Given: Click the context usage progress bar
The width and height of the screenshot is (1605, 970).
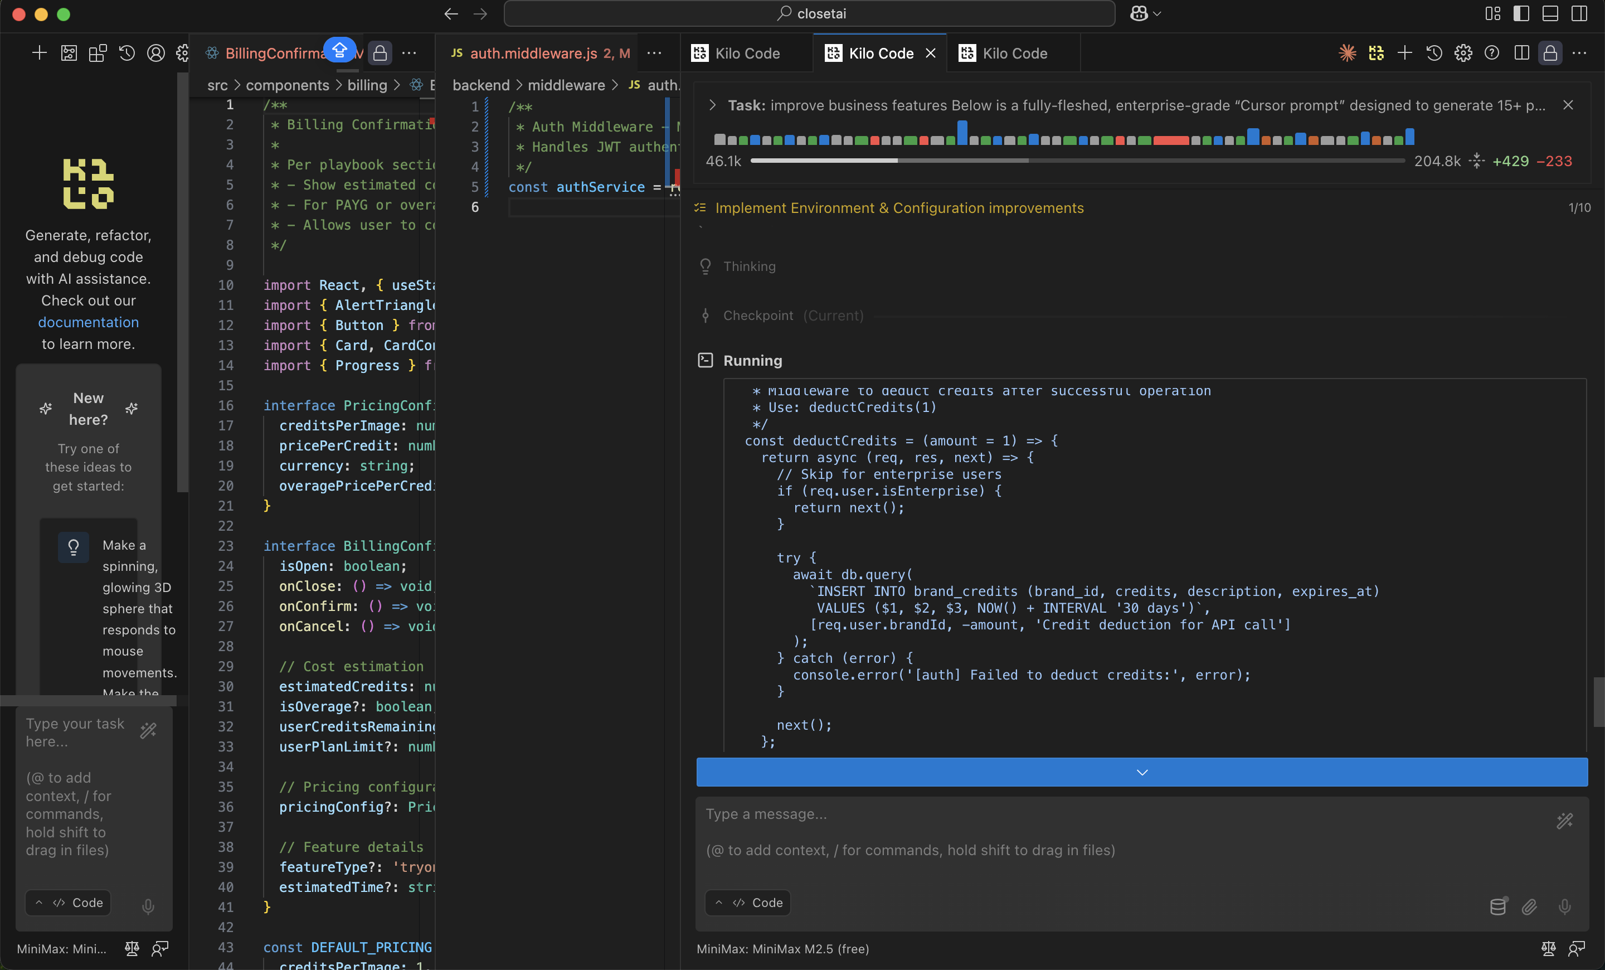Looking at the screenshot, I should tap(1077, 160).
